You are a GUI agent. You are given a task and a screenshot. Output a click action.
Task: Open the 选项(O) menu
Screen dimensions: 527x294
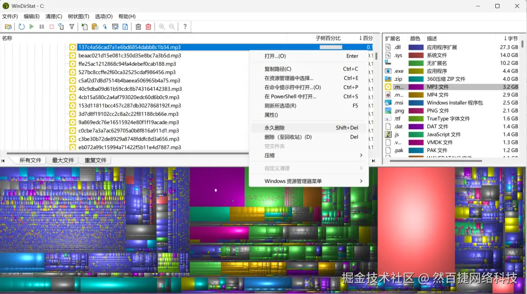(x=103, y=16)
